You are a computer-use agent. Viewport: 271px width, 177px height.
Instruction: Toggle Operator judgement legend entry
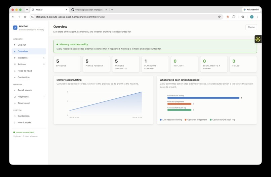click(x=196, y=120)
